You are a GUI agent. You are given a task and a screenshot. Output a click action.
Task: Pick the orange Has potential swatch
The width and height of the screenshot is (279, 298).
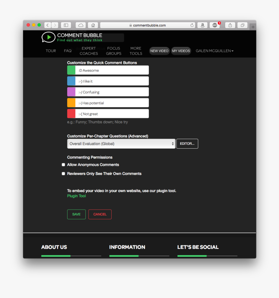(x=71, y=103)
